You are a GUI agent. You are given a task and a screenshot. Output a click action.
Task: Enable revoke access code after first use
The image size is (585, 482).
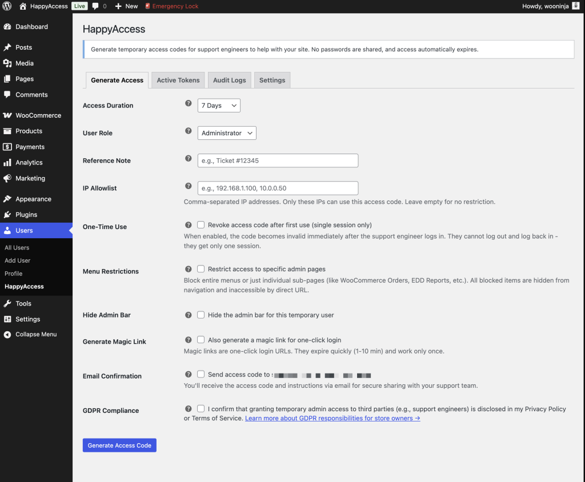[x=201, y=225]
